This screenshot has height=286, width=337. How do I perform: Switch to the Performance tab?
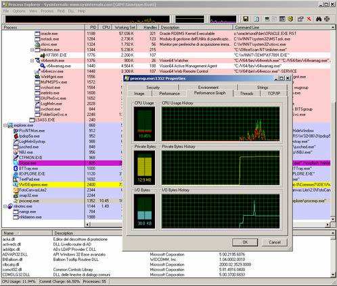(169, 94)
